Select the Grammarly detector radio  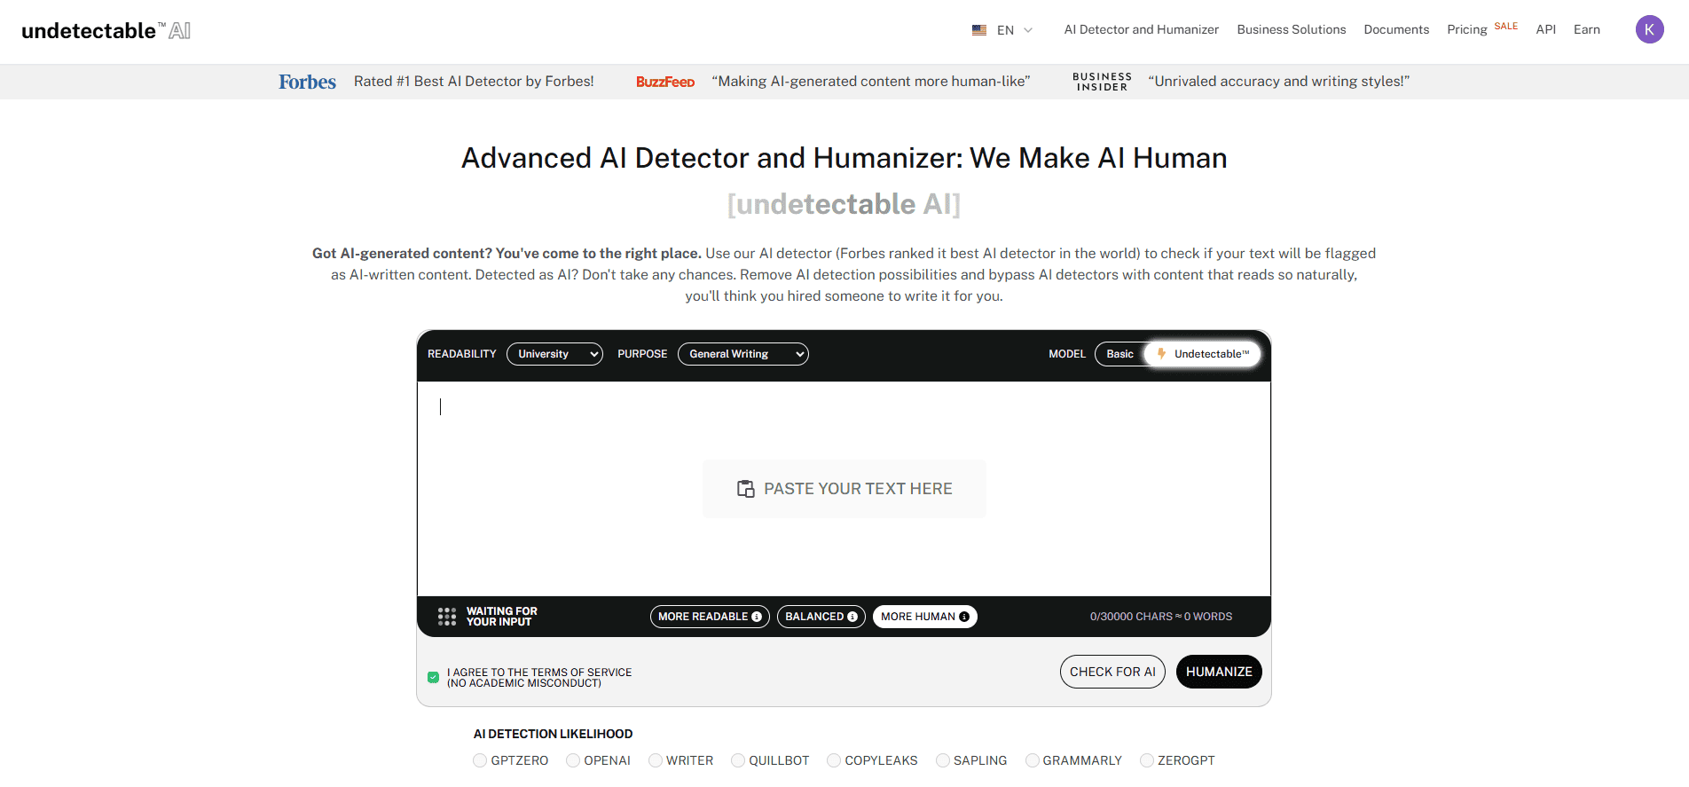tap(1033, 760)
